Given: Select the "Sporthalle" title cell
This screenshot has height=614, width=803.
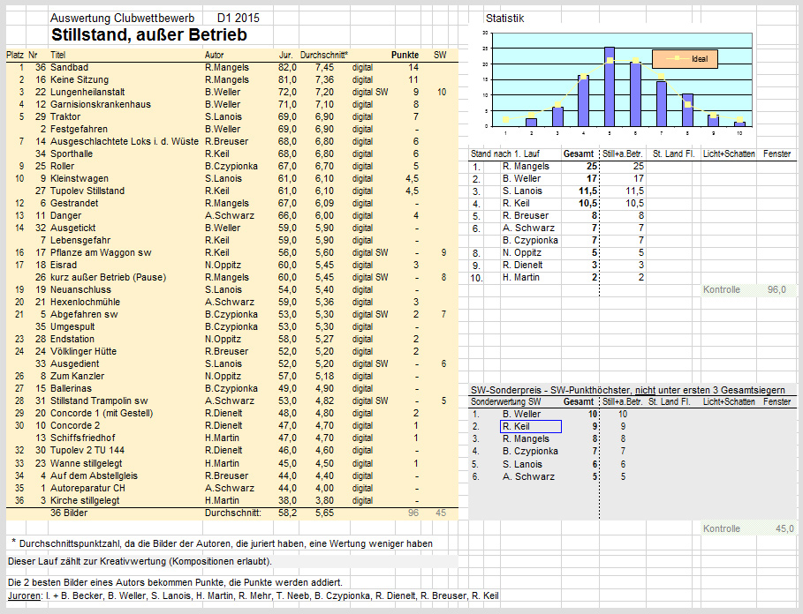Looking at the screenshot, I should (72, 153).
